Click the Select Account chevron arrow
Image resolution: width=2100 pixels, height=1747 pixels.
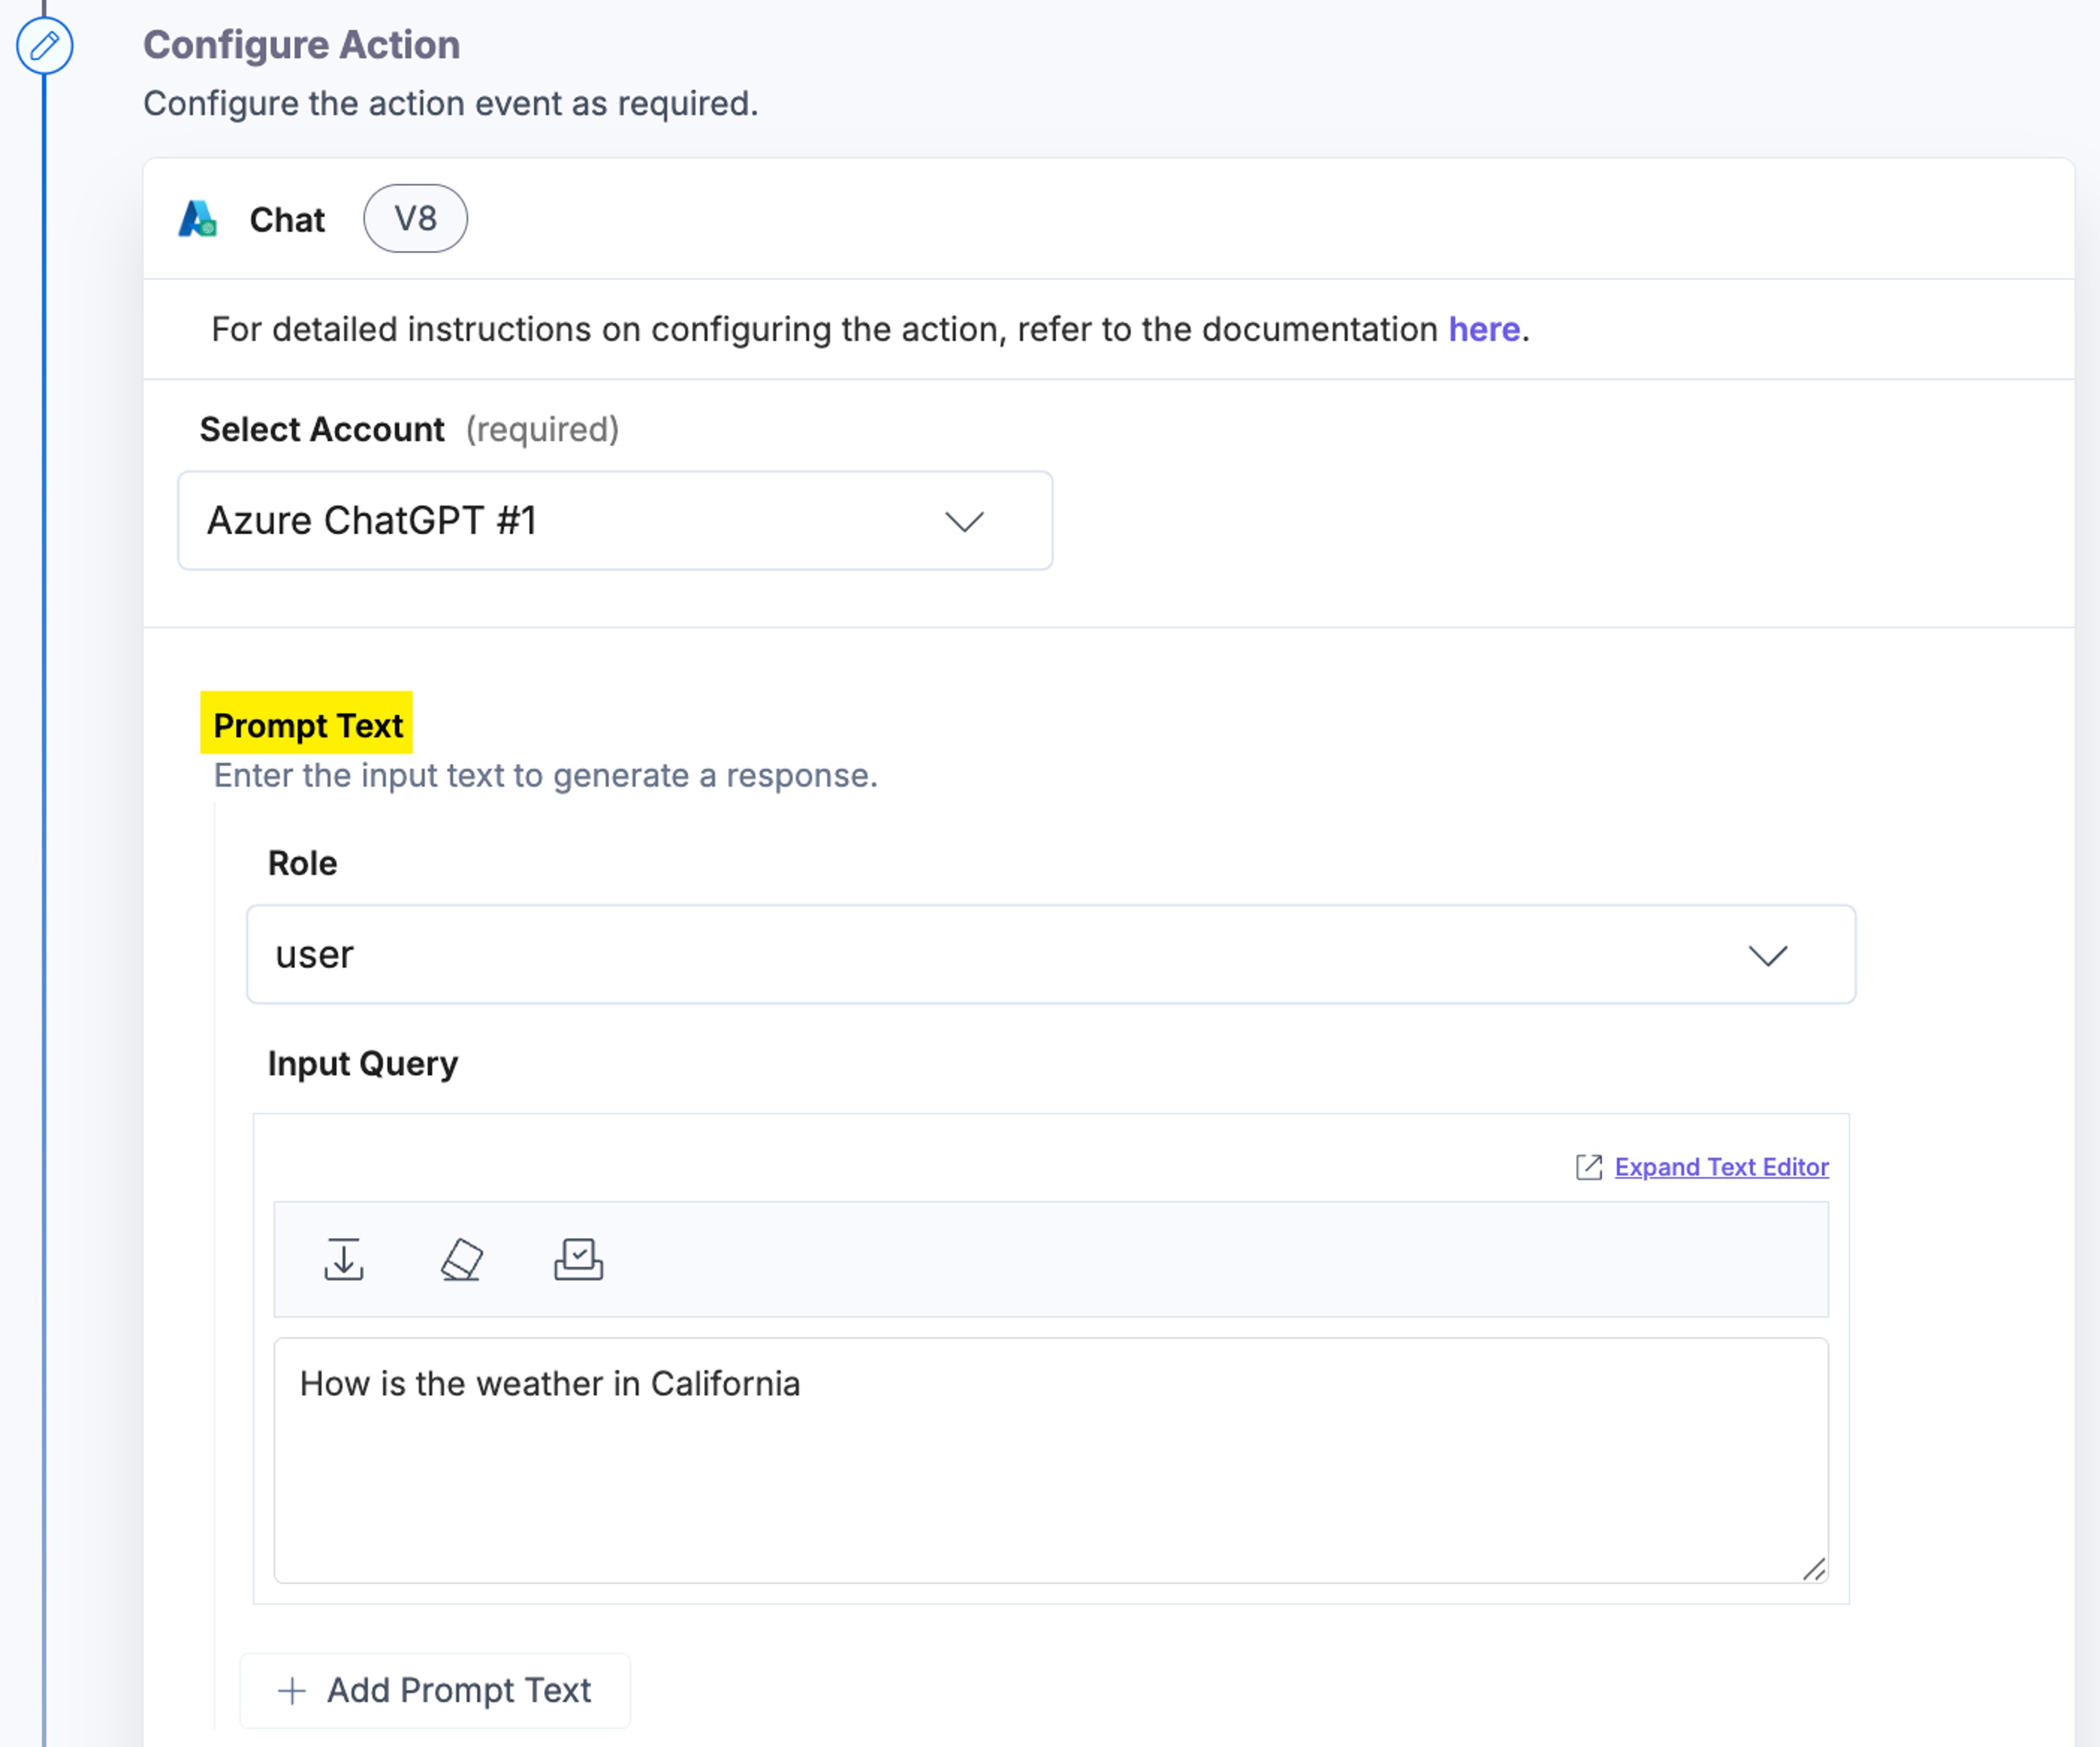pyautogui.click(x=964, y=521)
